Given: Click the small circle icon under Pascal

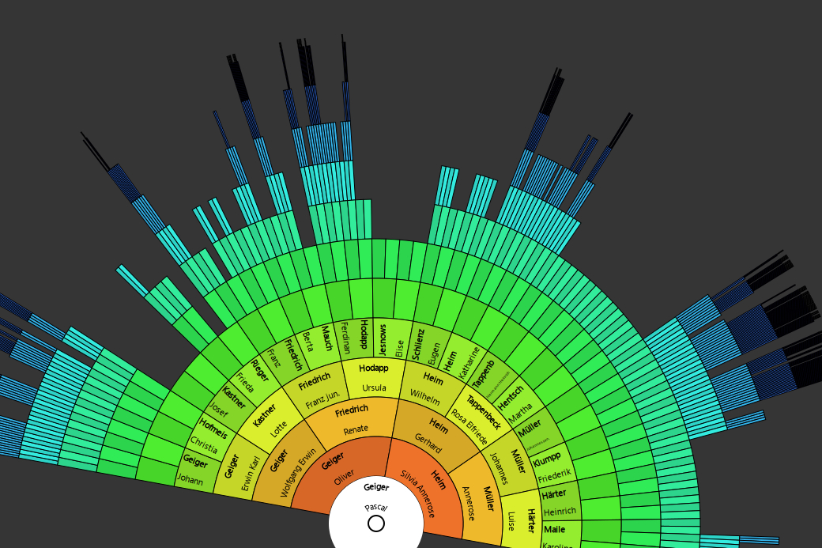Looking at the screenshot, I should click(x=376, y=523).
